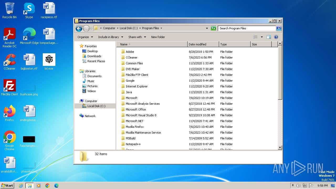This screenshot has width=336, height=189.
Task: Click the Refresh button beside address bar
Action: coord(213,28)
